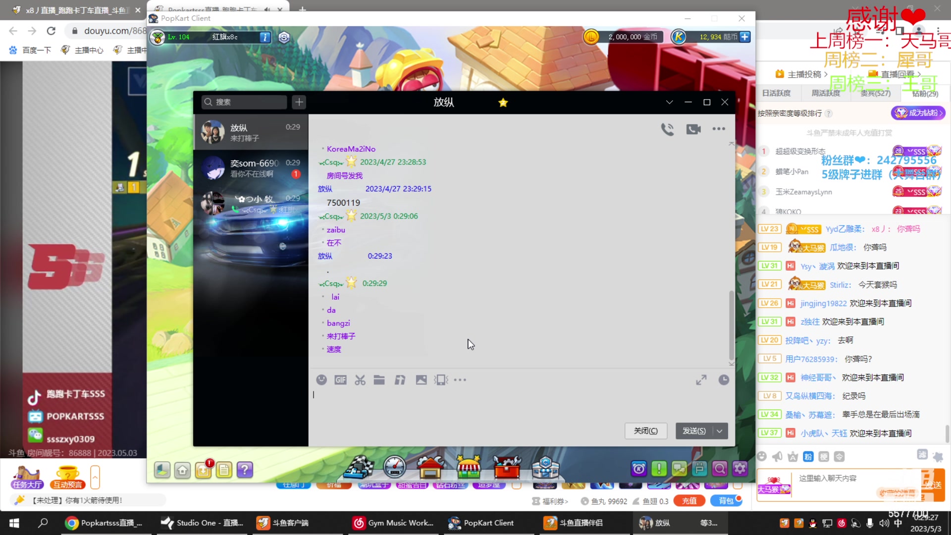Image resolution: width=951 pixels, height=535 pixels.
Task: Open the 互动预言 prediction icon
Action: (68, 478)
